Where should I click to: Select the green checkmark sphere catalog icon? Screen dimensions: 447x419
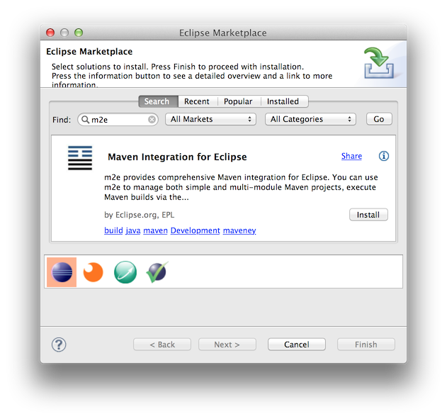[x=157, y=272]
